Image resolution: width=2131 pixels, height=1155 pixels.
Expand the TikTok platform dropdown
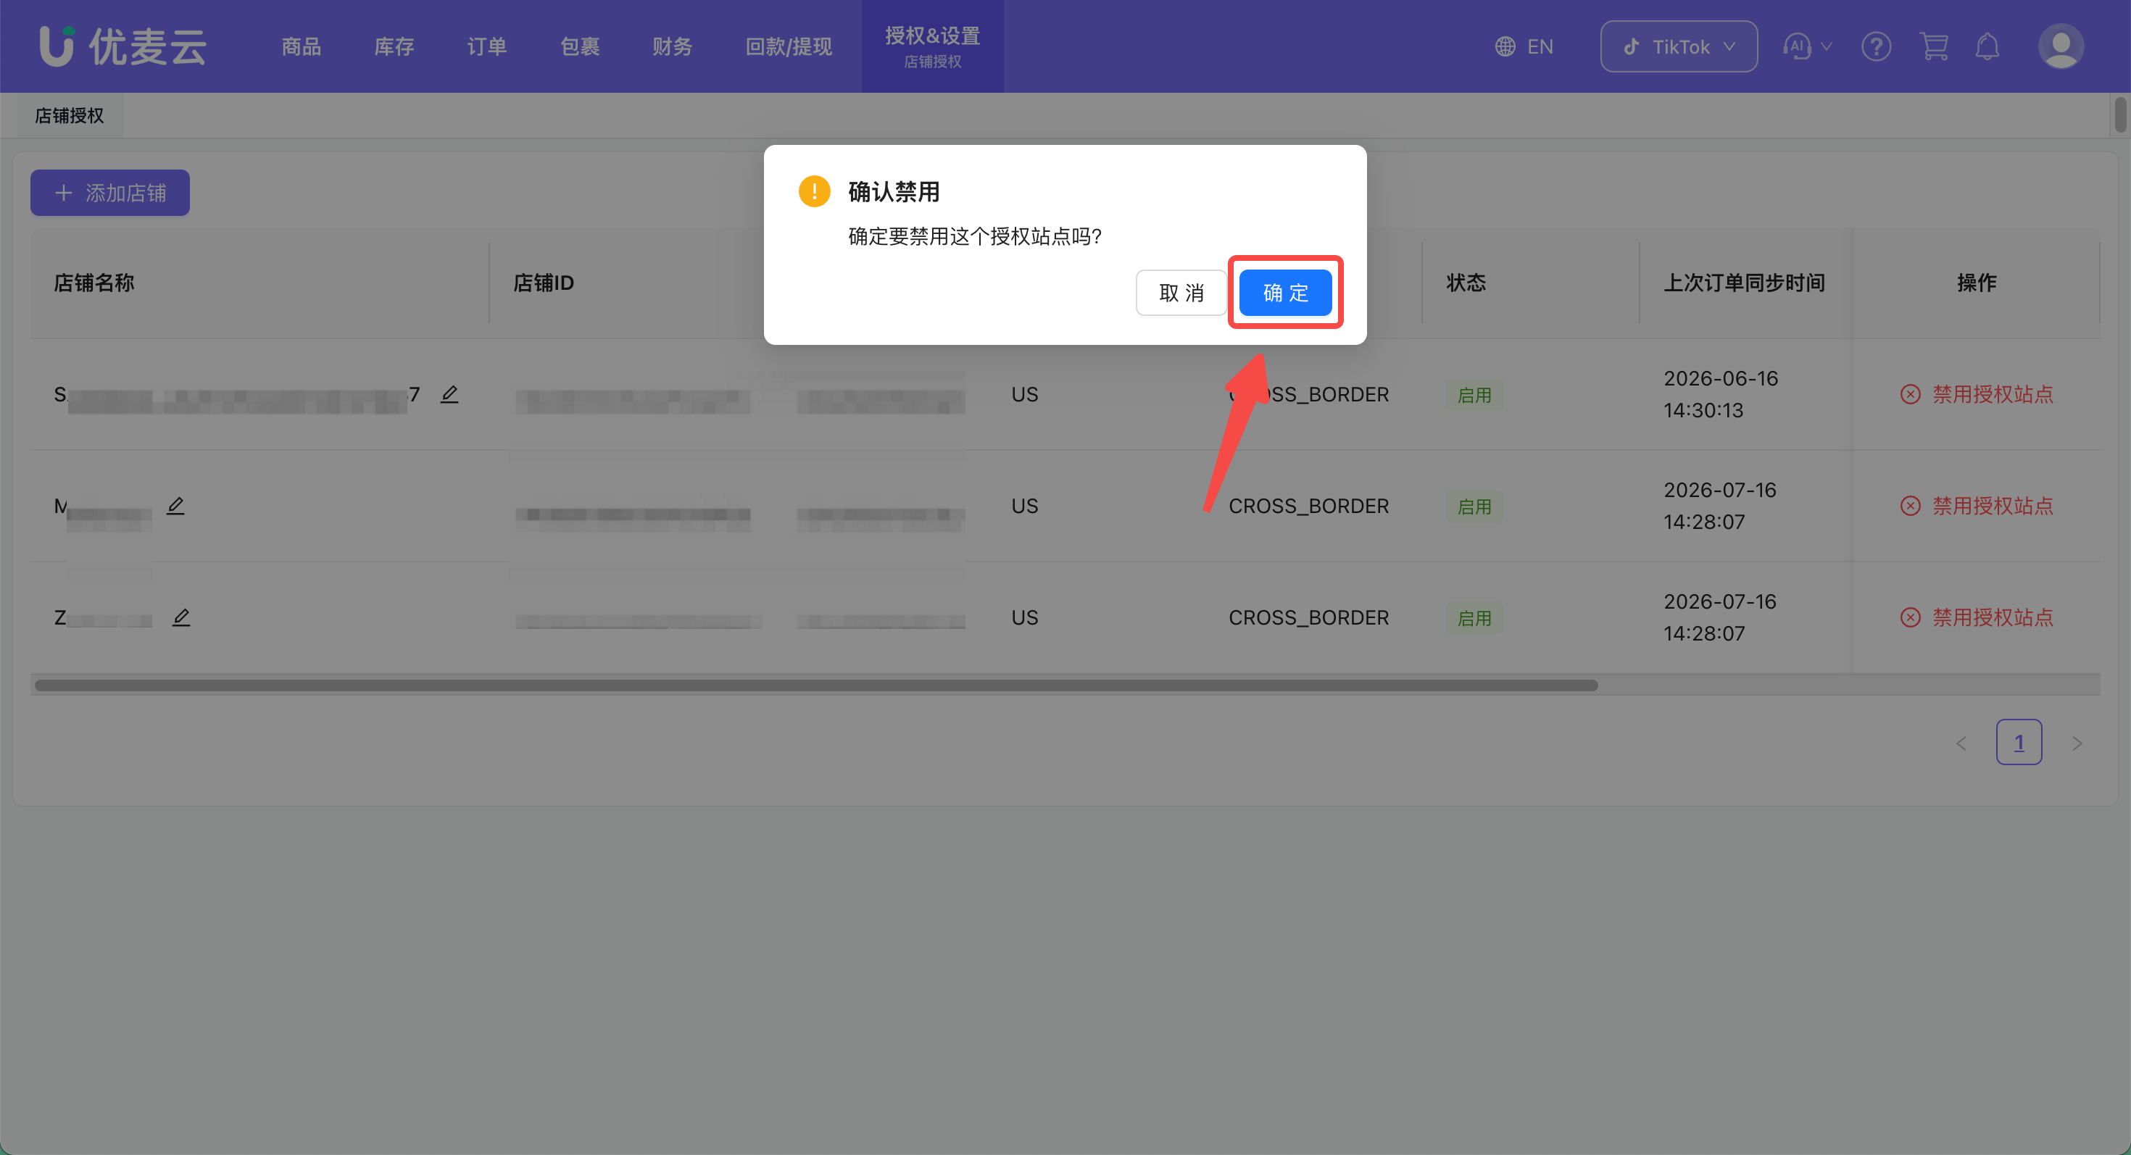tap(1679, 46)
